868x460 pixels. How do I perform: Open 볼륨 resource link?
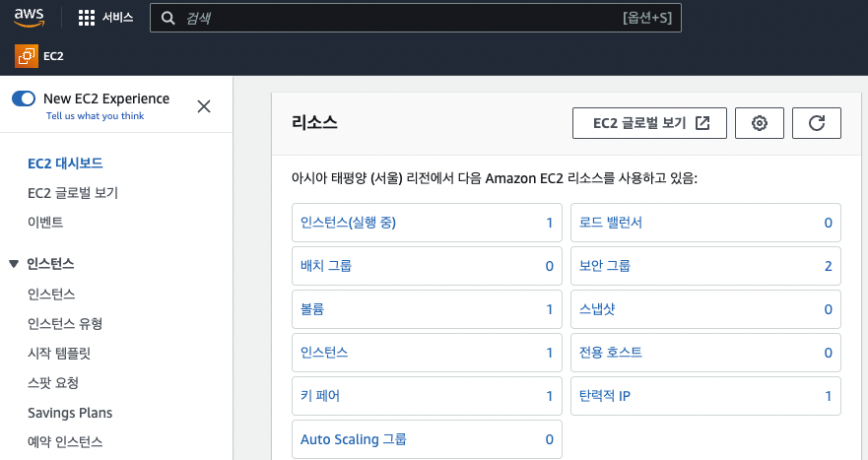point(312,309)
